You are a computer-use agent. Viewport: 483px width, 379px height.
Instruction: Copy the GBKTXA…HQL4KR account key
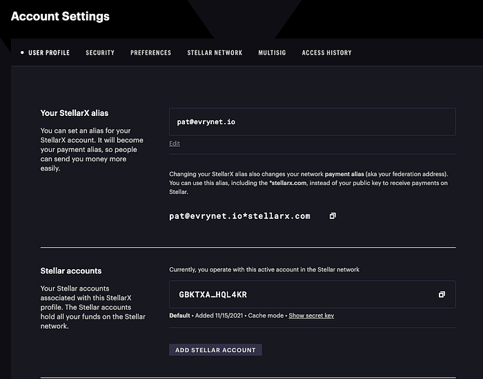(442, 295)
